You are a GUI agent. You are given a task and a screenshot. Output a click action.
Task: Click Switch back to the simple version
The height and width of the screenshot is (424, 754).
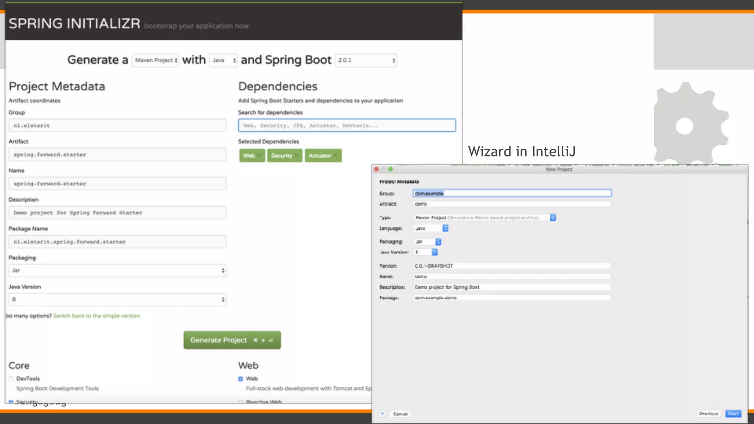(x=97, y=316)
